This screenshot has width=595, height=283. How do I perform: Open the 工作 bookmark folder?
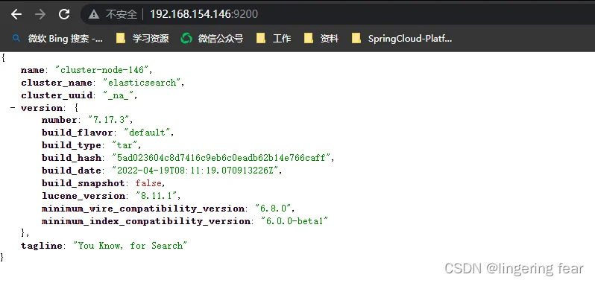click(x=274, y=38)
